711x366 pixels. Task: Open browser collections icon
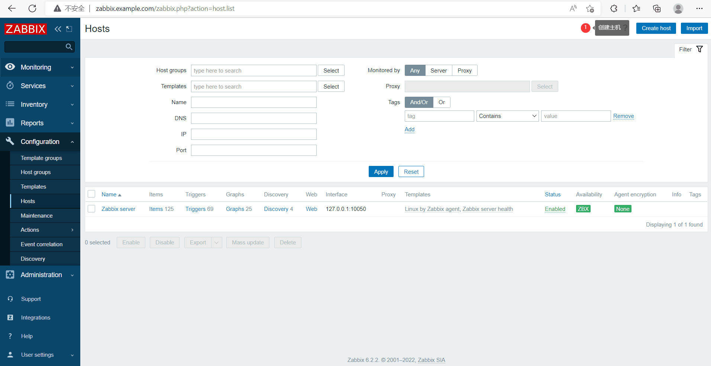point(657,9)
